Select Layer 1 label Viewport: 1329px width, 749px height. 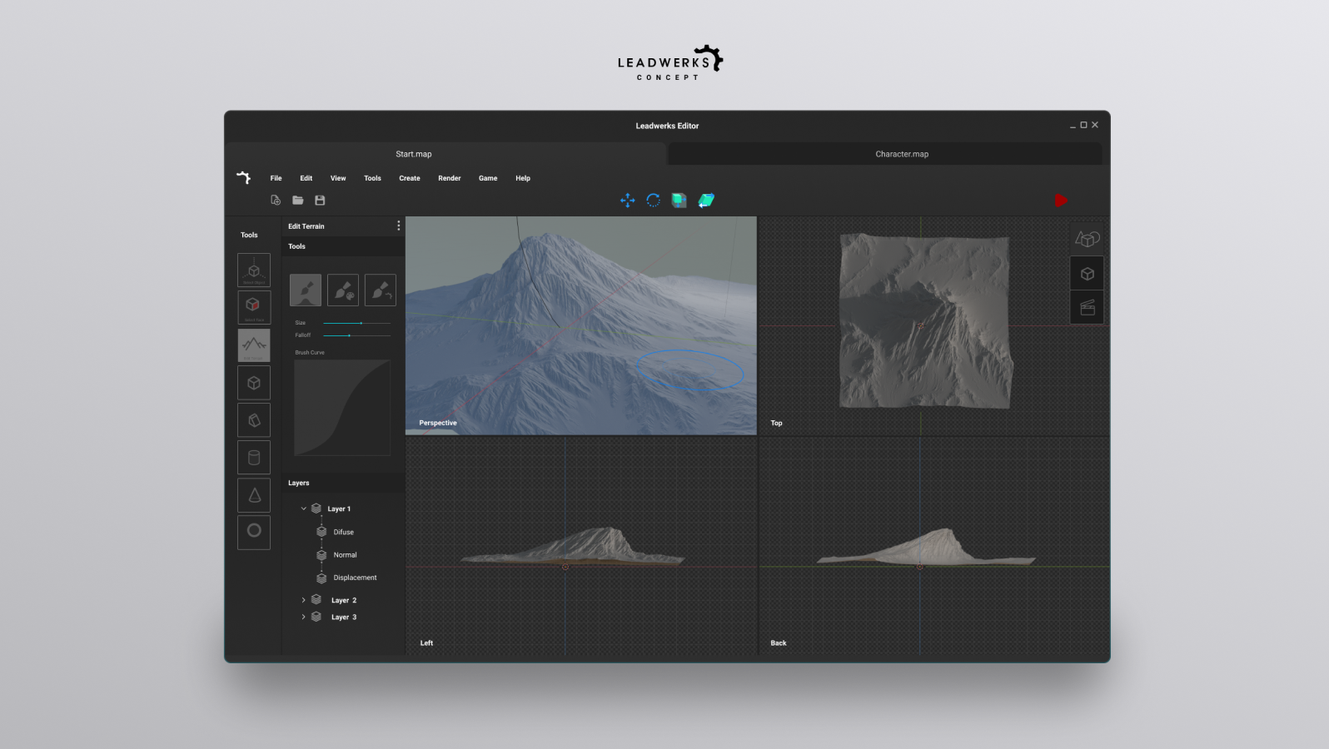click(339, 508)
